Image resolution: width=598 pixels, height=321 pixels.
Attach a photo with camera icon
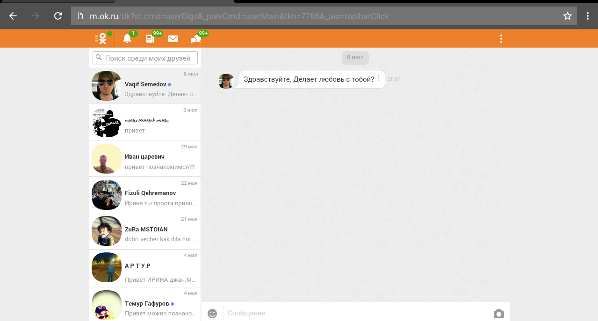click(x=498, y=314)
